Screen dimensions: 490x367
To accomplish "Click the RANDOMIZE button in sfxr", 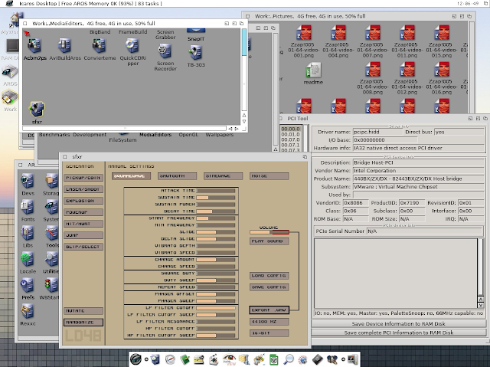I will 83,323.
